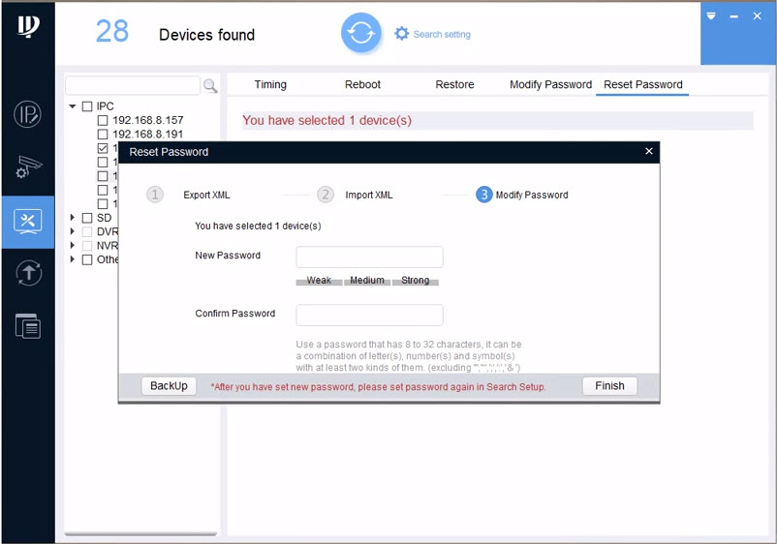Expand the SD tree node
This screenshot has width=777, height=544.
(x=73, y=218)
